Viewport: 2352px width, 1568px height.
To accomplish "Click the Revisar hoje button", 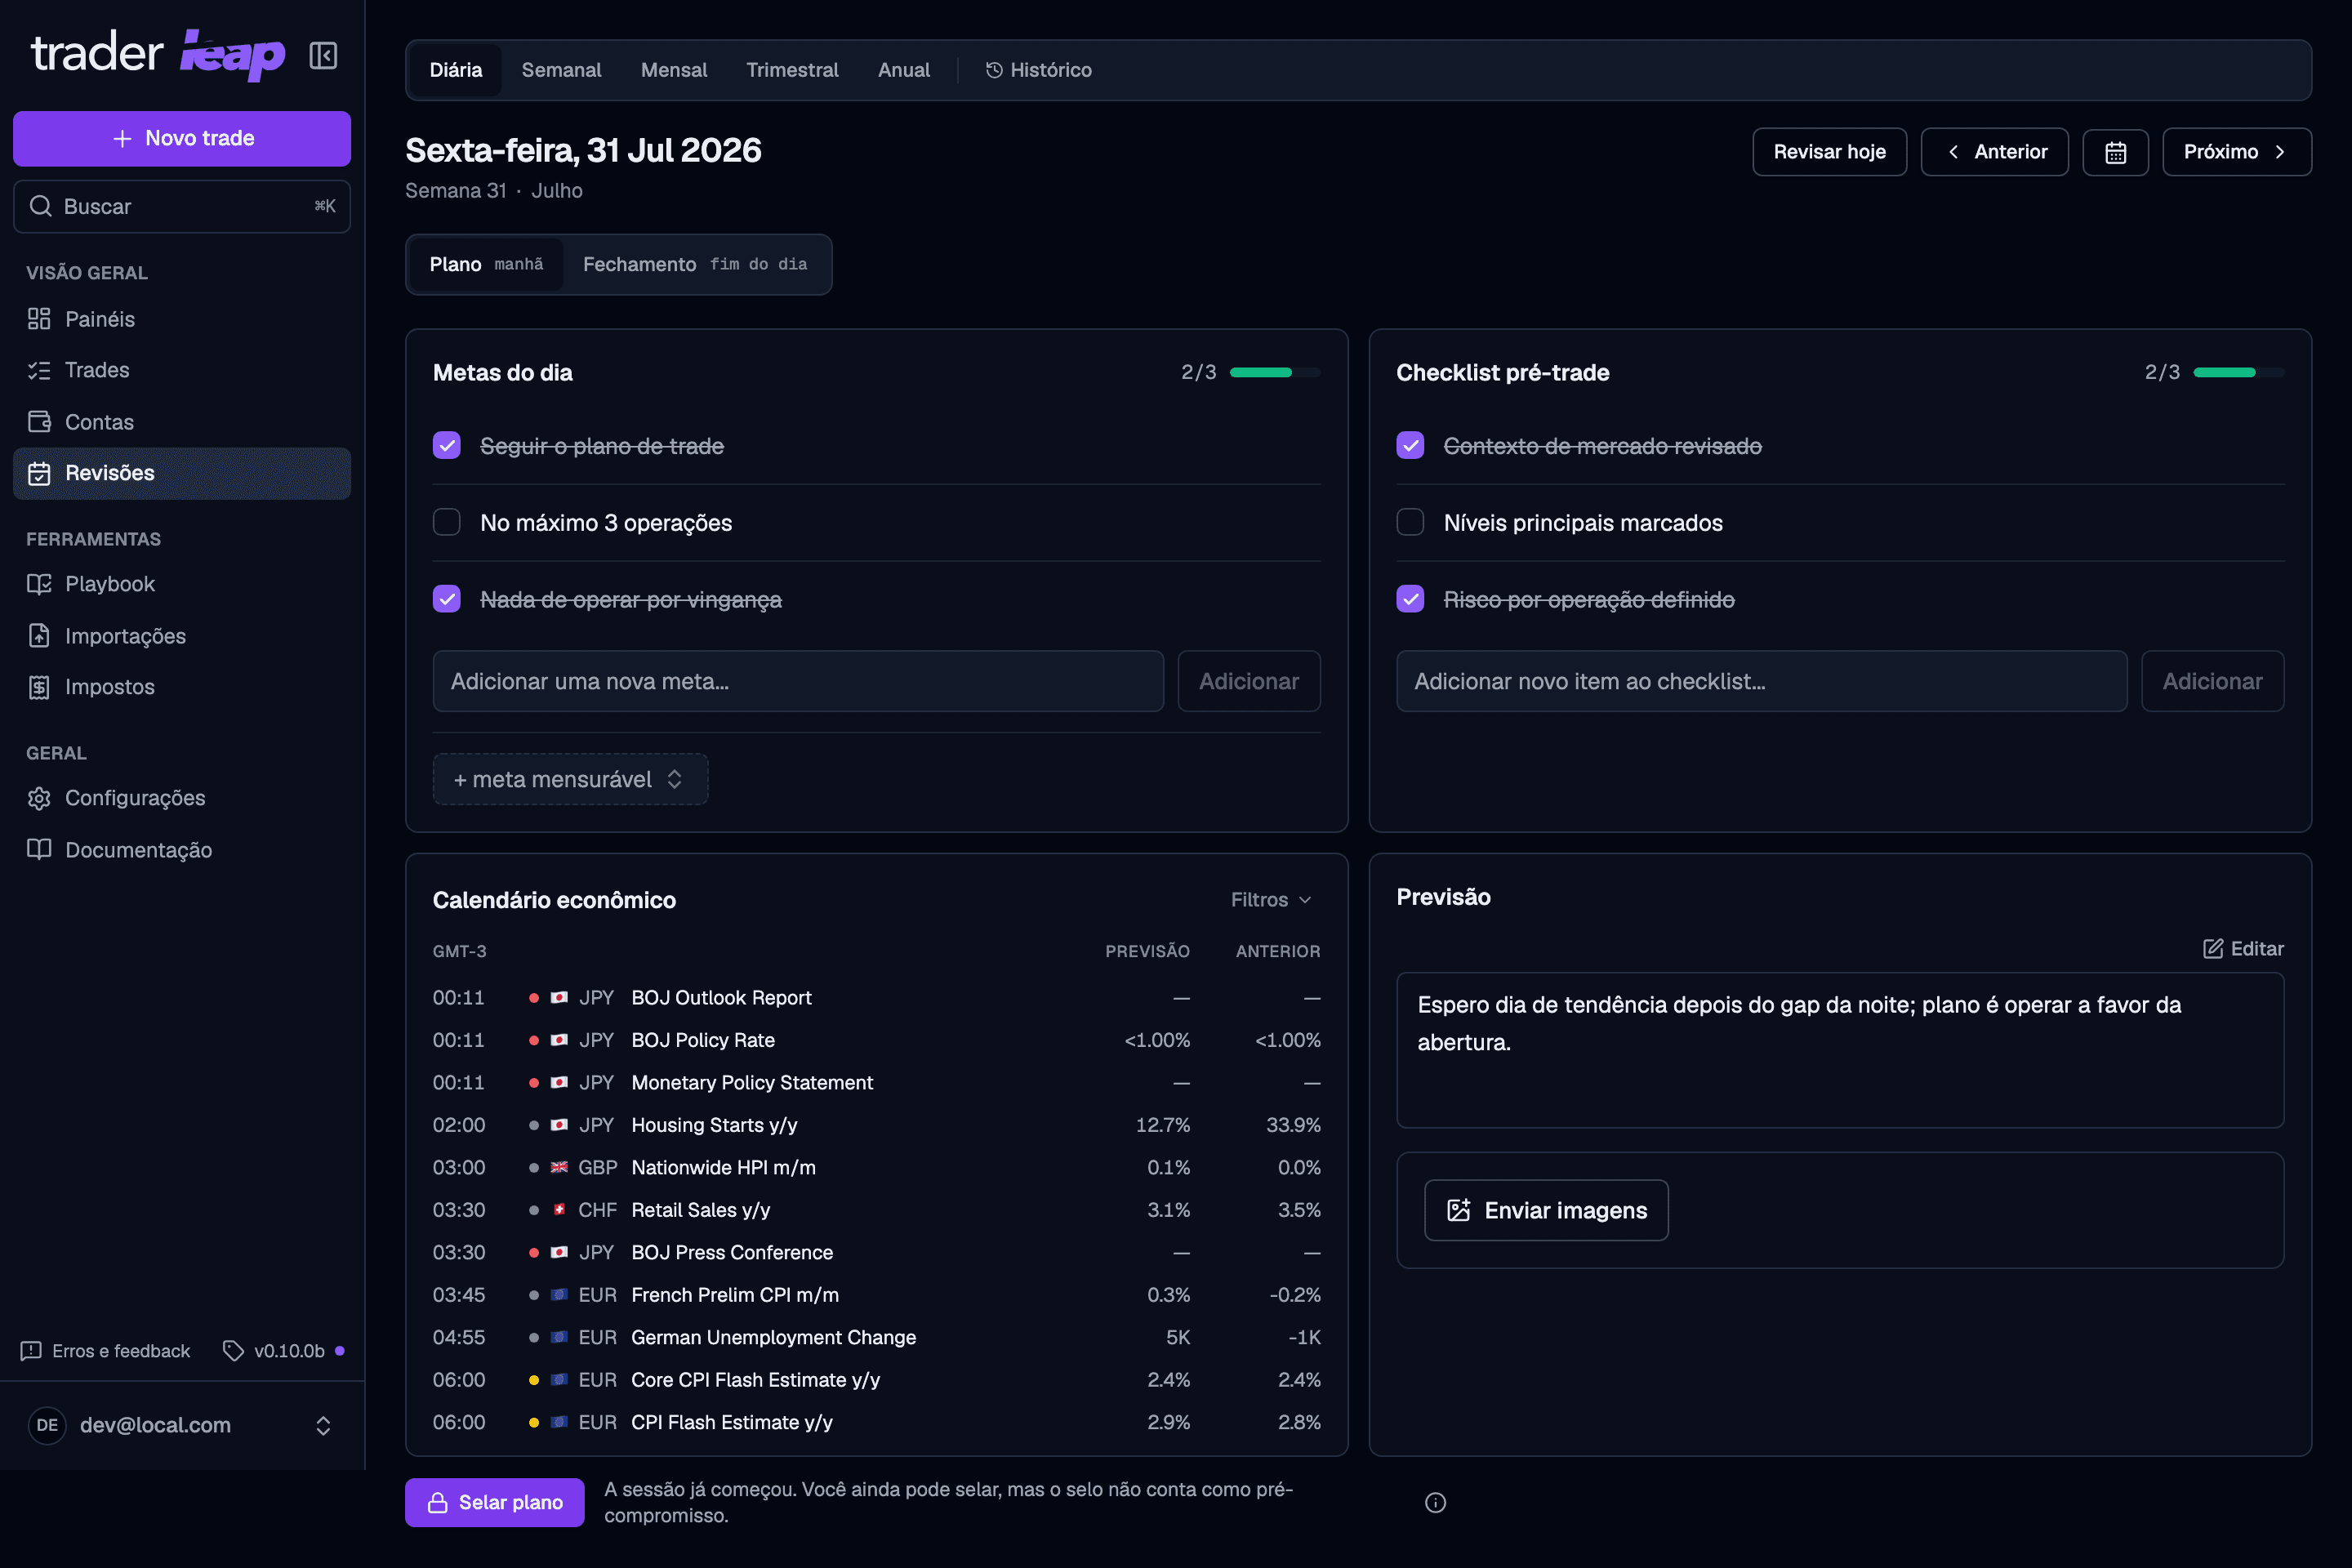I will (1829, 152).
